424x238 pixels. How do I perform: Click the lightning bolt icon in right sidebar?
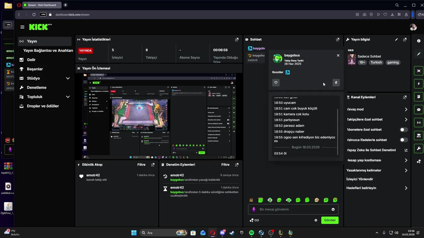click(x=419, y=84)
